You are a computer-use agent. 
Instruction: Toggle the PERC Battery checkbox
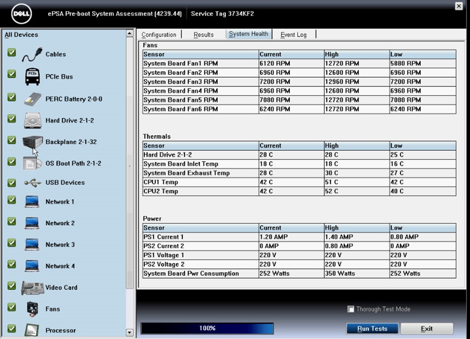point(12,97)
